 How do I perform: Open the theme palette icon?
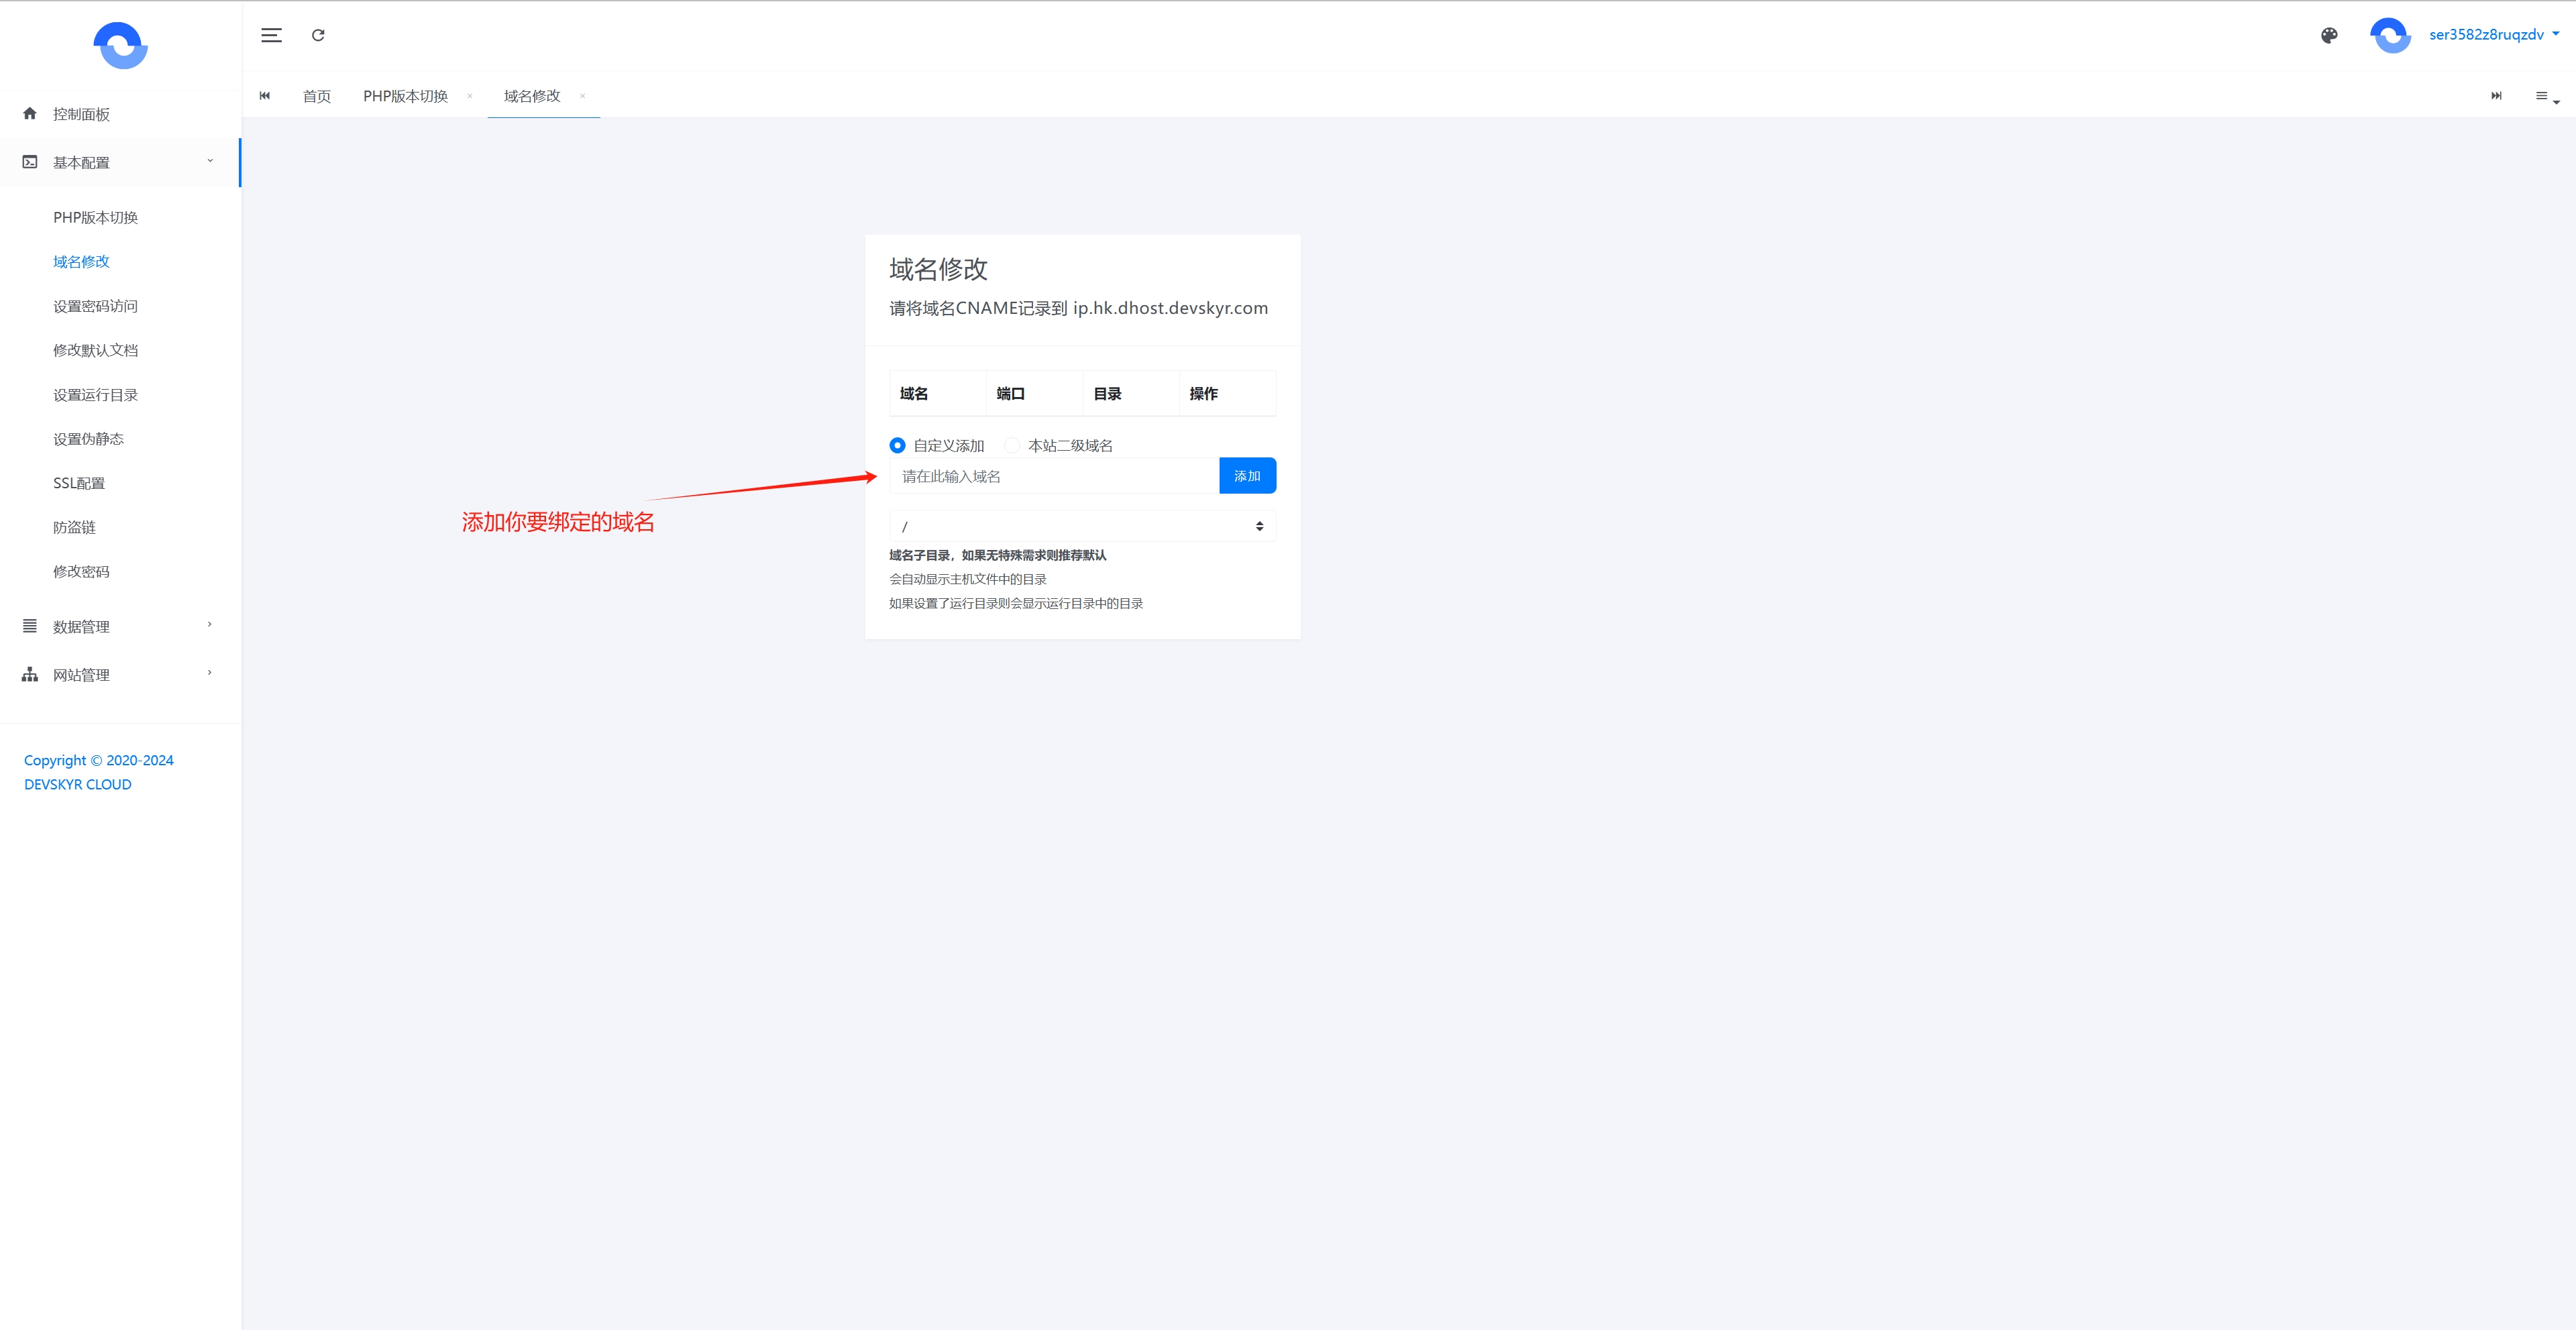pyautogui.click(x=2329, y=35)
